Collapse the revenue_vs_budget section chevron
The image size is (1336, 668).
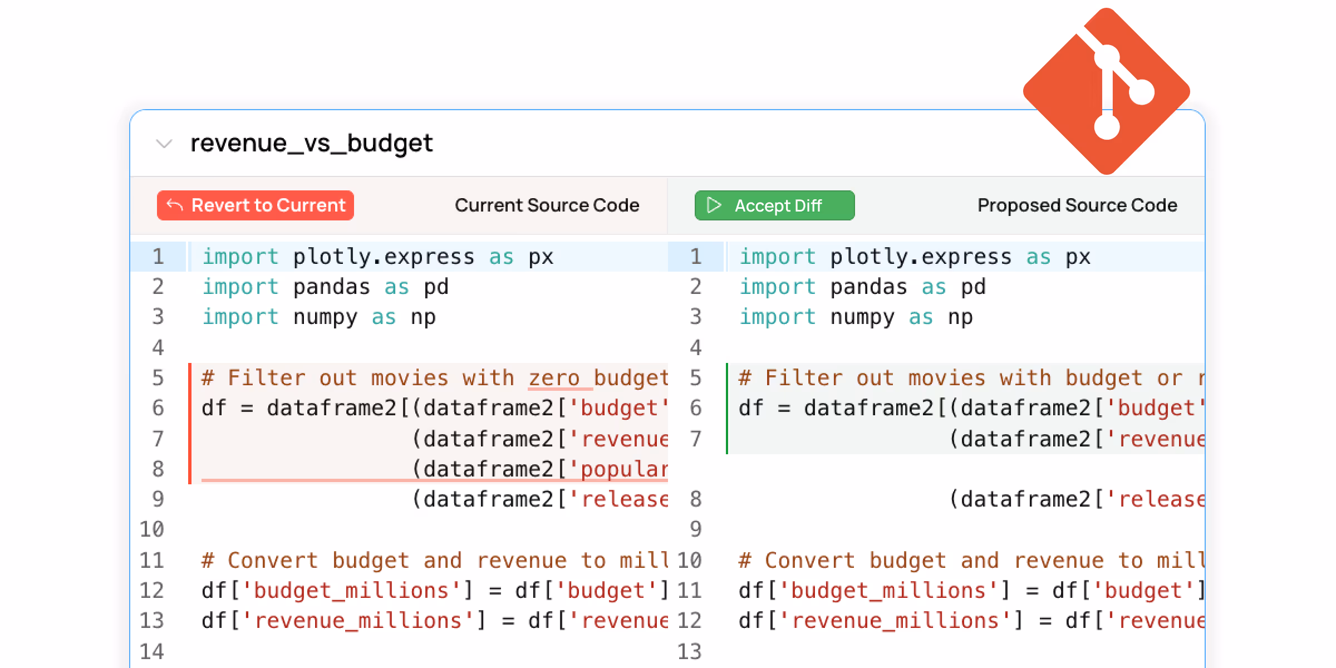point(164,144)
